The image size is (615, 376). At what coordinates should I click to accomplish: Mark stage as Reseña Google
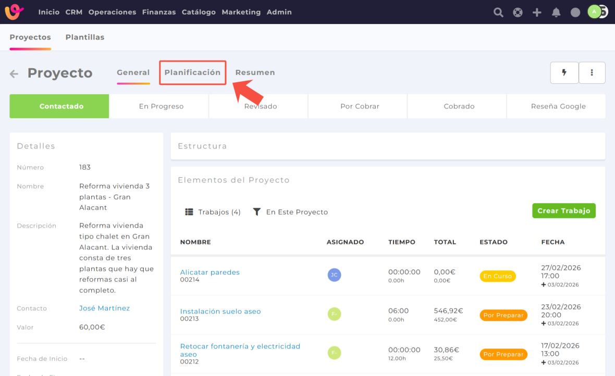[x=558, y=106]
